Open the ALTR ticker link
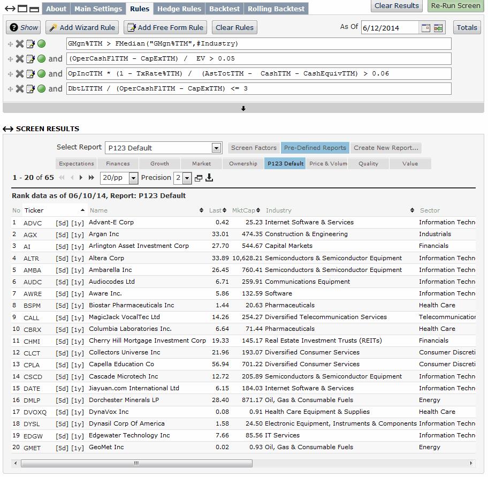Image resolution: width=488 pixels, height=477 pixels. coord(32,259)
